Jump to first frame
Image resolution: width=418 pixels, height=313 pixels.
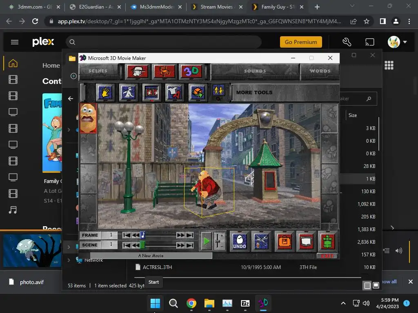[127, 235]
